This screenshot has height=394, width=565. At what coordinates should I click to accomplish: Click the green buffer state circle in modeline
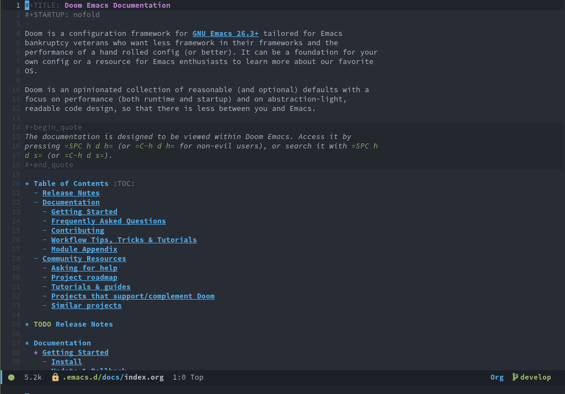click(x=12, y=377)
